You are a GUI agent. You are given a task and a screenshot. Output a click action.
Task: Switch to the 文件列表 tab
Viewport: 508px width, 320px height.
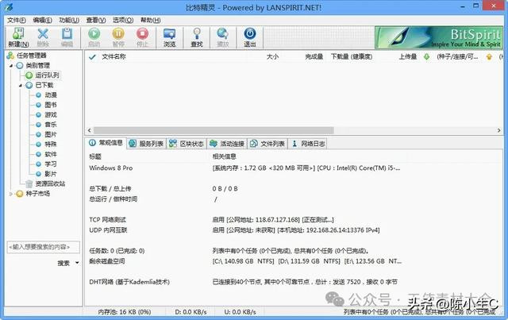tap(267, 144)
